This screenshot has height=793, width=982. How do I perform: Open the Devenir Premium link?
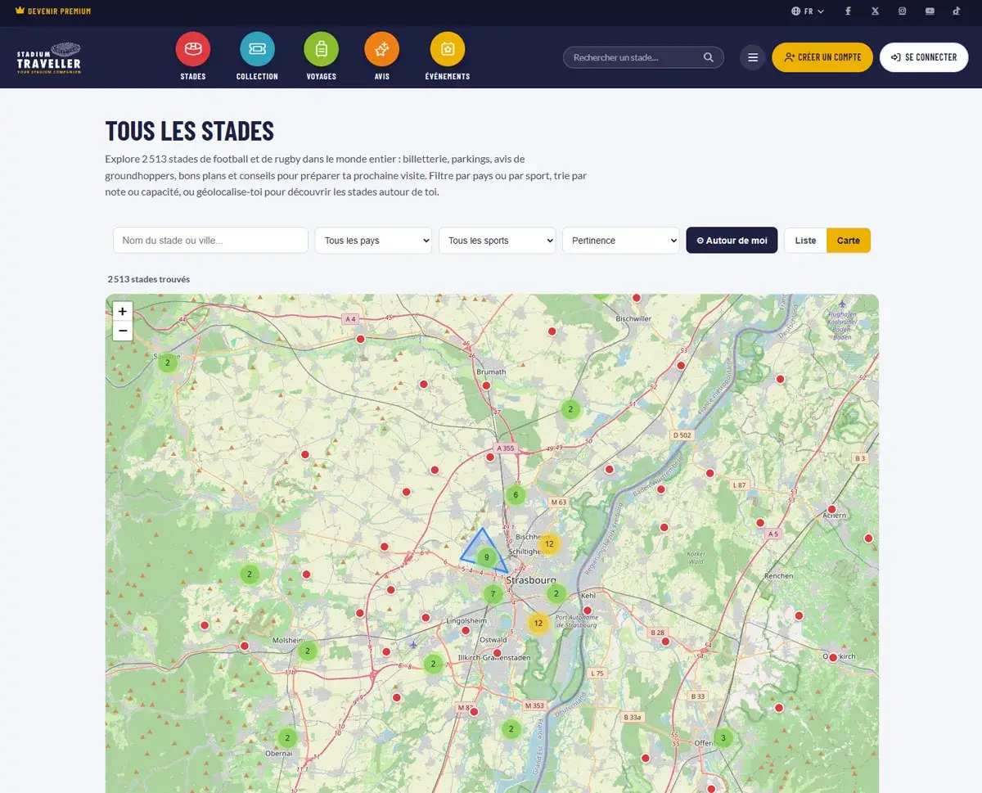53,11
